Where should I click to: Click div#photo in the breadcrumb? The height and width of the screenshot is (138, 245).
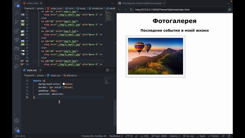tap(98, 8)
